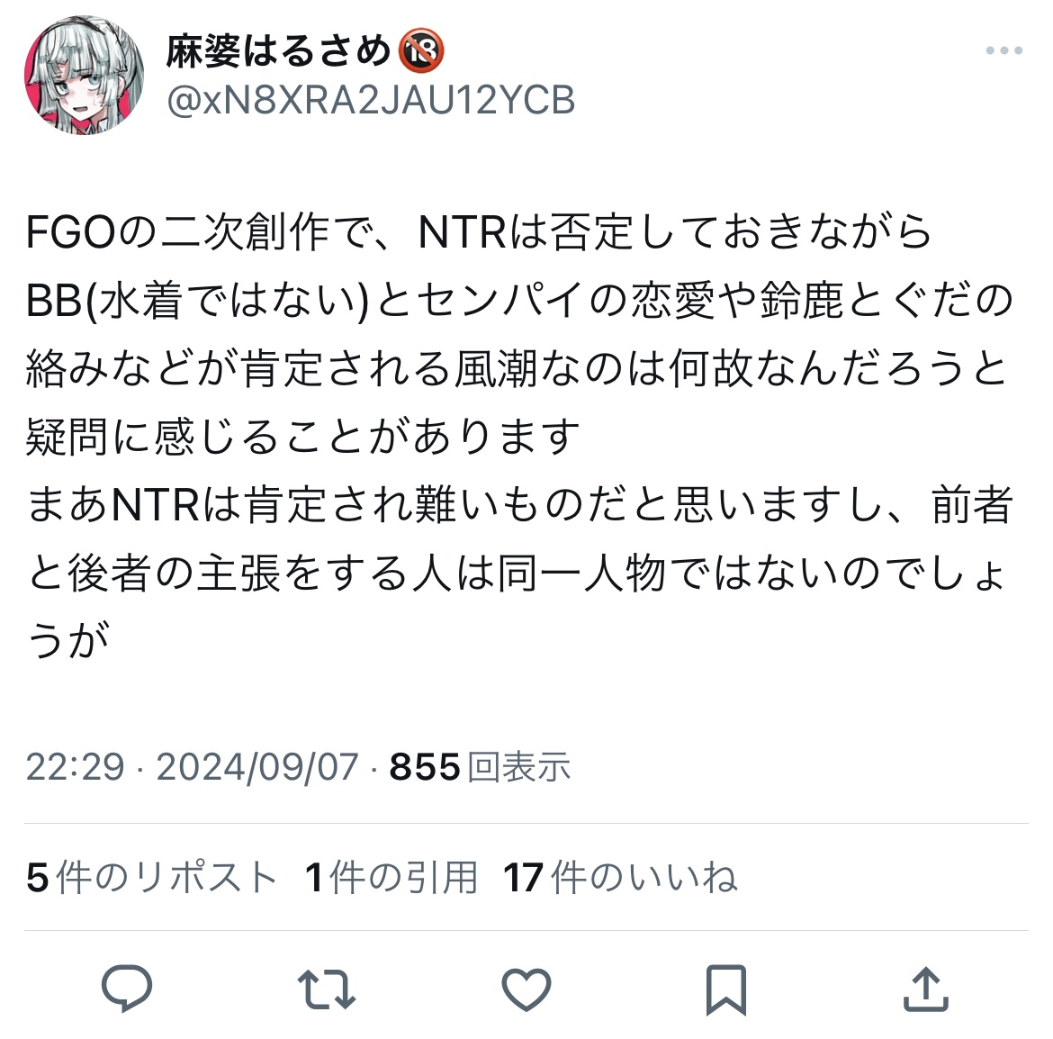Image resolution: width=1053 pixels, height=1039 pixels.
Task: Bookmark this post
Action: [726, 989]
